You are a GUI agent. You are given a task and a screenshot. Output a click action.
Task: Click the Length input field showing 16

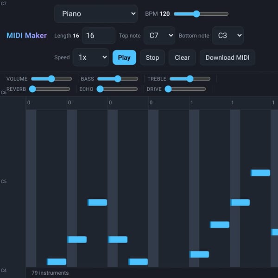coord(99,36)
